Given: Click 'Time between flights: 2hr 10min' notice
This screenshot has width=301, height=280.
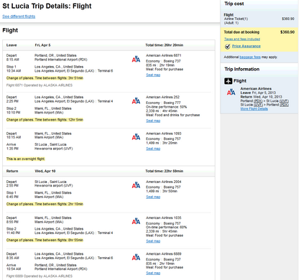Looking at the screenshot, I should pos(59,204).
